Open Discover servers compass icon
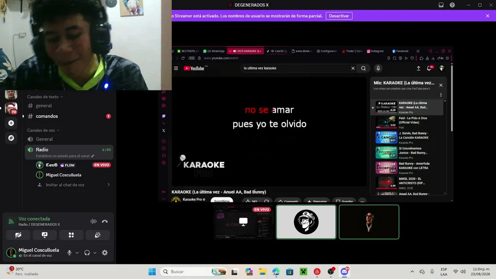 pyautogui.click(x=11, y=138)
